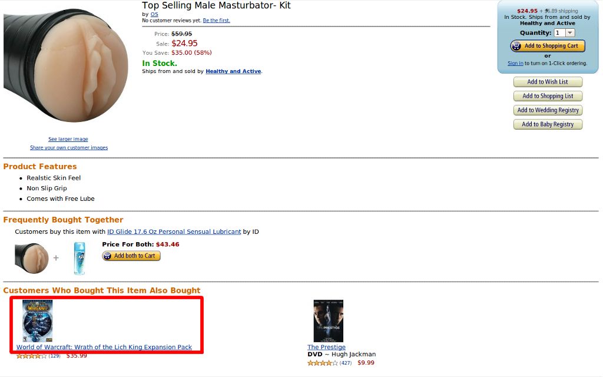Screen dimensions: 603x377
Task: Click Sign in for 1-Click ordering
Action: coord(515,63)
